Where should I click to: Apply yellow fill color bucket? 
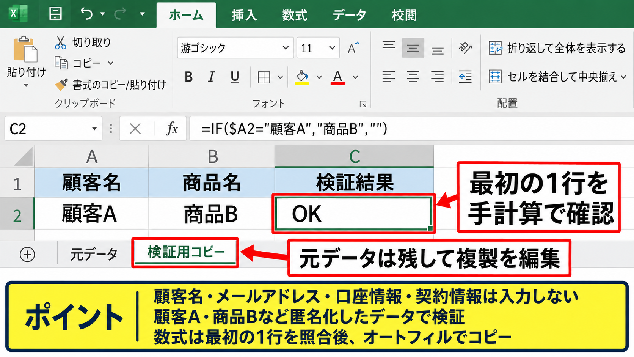point(302,77)
